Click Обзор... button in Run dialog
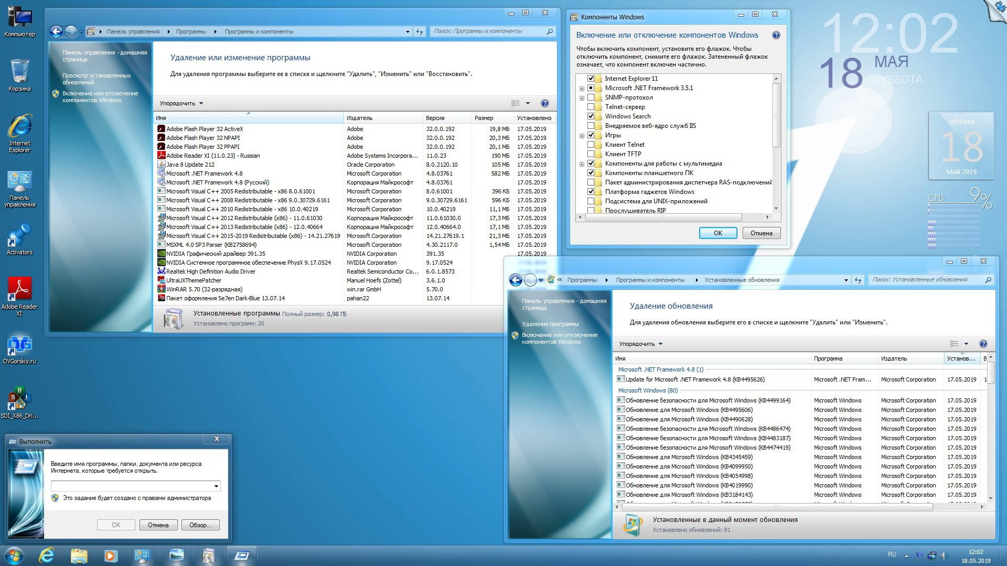The image size is (1007, 566). coord(200,525)
